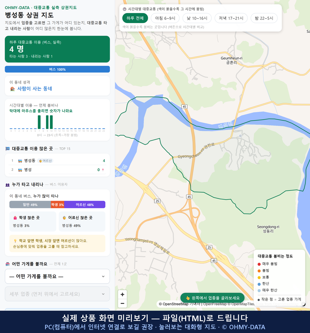The width and height of the screenshot is (310, 333).
Task: Click the 한산 blue legend dot
Action: [259, 284]
